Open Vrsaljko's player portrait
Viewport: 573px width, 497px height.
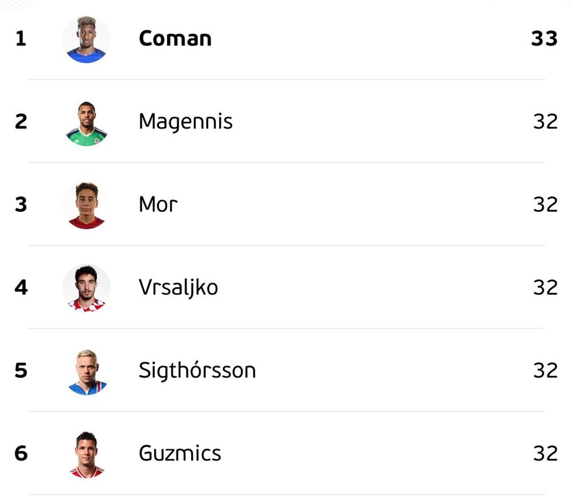pos(87,287)
